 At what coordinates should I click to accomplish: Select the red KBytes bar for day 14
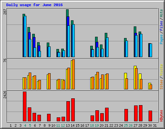[73, 110]
